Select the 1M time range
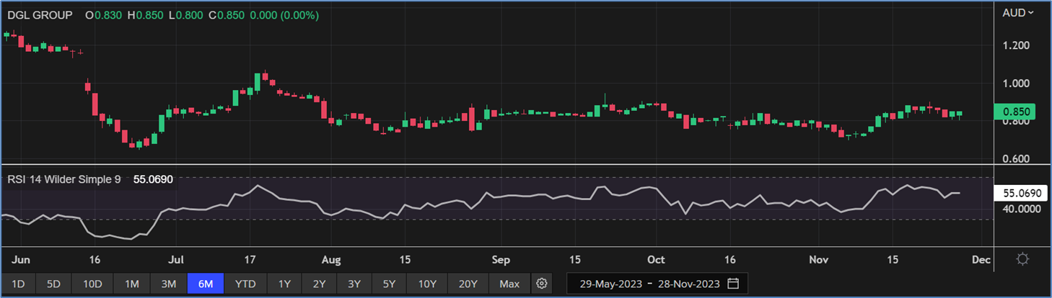 click(131, 284)
